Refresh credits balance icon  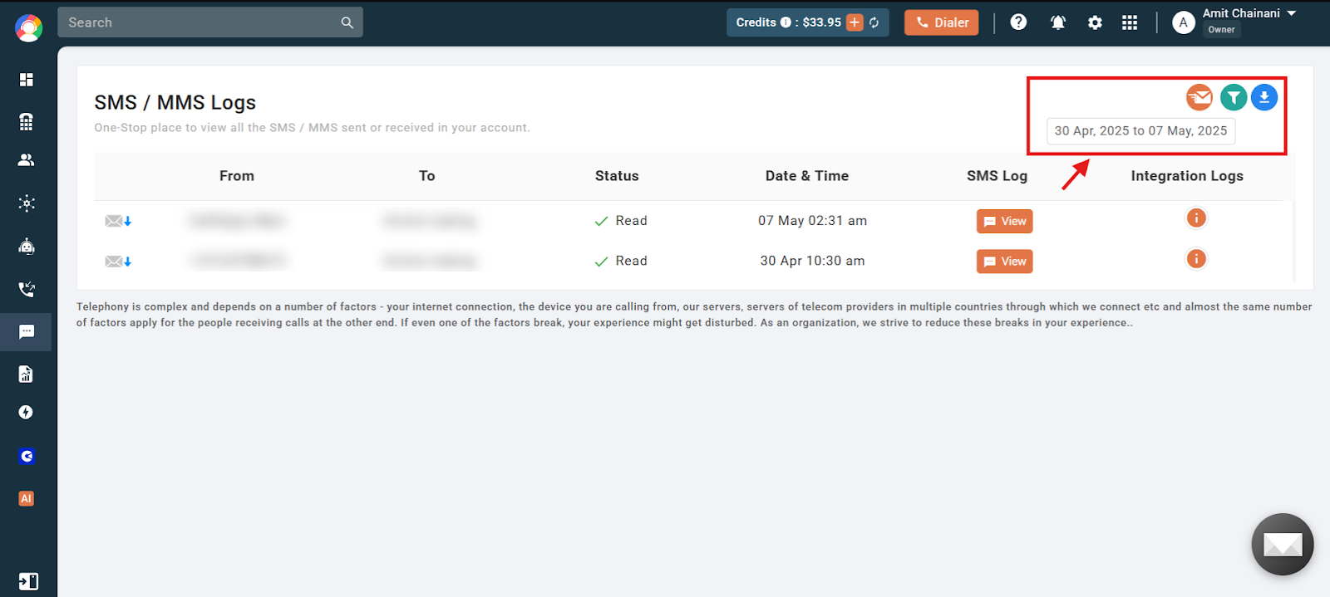pyautogui.click(x=874, y=22)
